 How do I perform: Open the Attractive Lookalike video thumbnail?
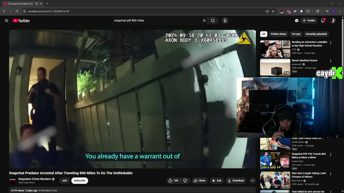[275, 49]
